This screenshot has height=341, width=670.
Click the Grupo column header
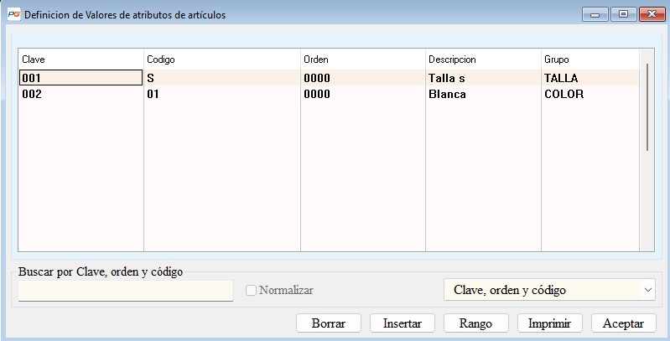[x=590, y=59]
